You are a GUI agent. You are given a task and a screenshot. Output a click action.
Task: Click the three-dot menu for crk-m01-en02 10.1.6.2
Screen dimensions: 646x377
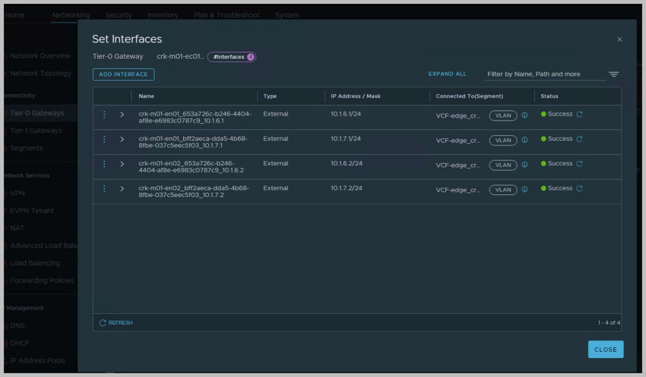tap(105, 164)
